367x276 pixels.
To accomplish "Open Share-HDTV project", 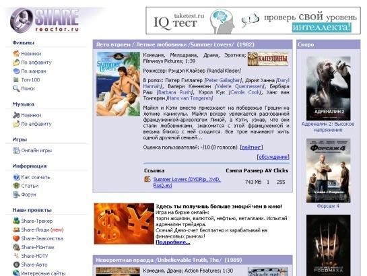I will click(34, 256).
